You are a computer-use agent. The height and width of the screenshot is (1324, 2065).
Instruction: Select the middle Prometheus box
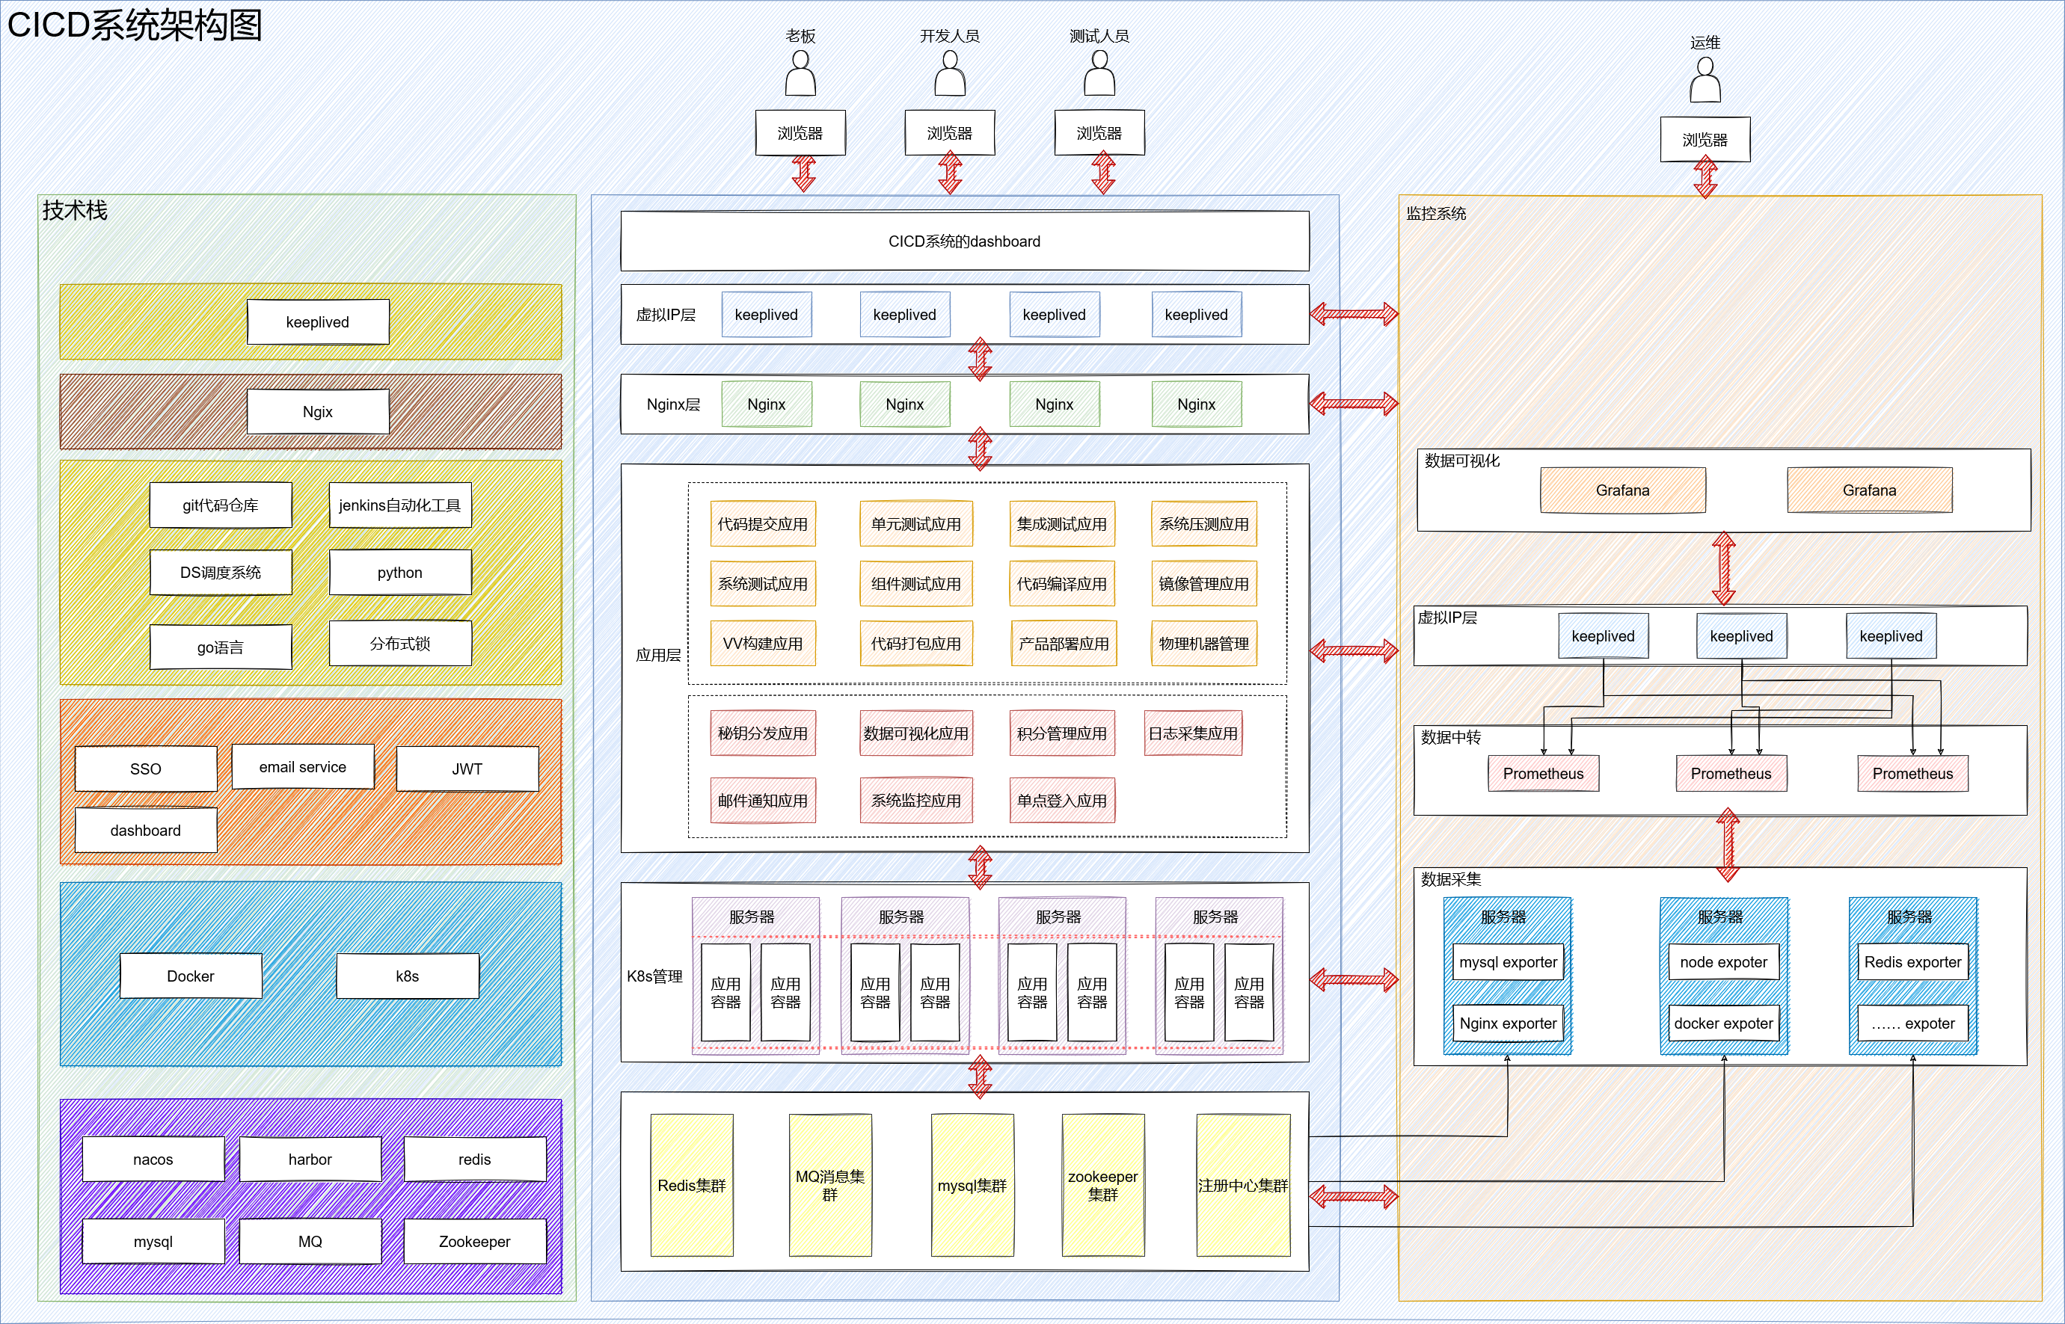(x=1731, y=774)
